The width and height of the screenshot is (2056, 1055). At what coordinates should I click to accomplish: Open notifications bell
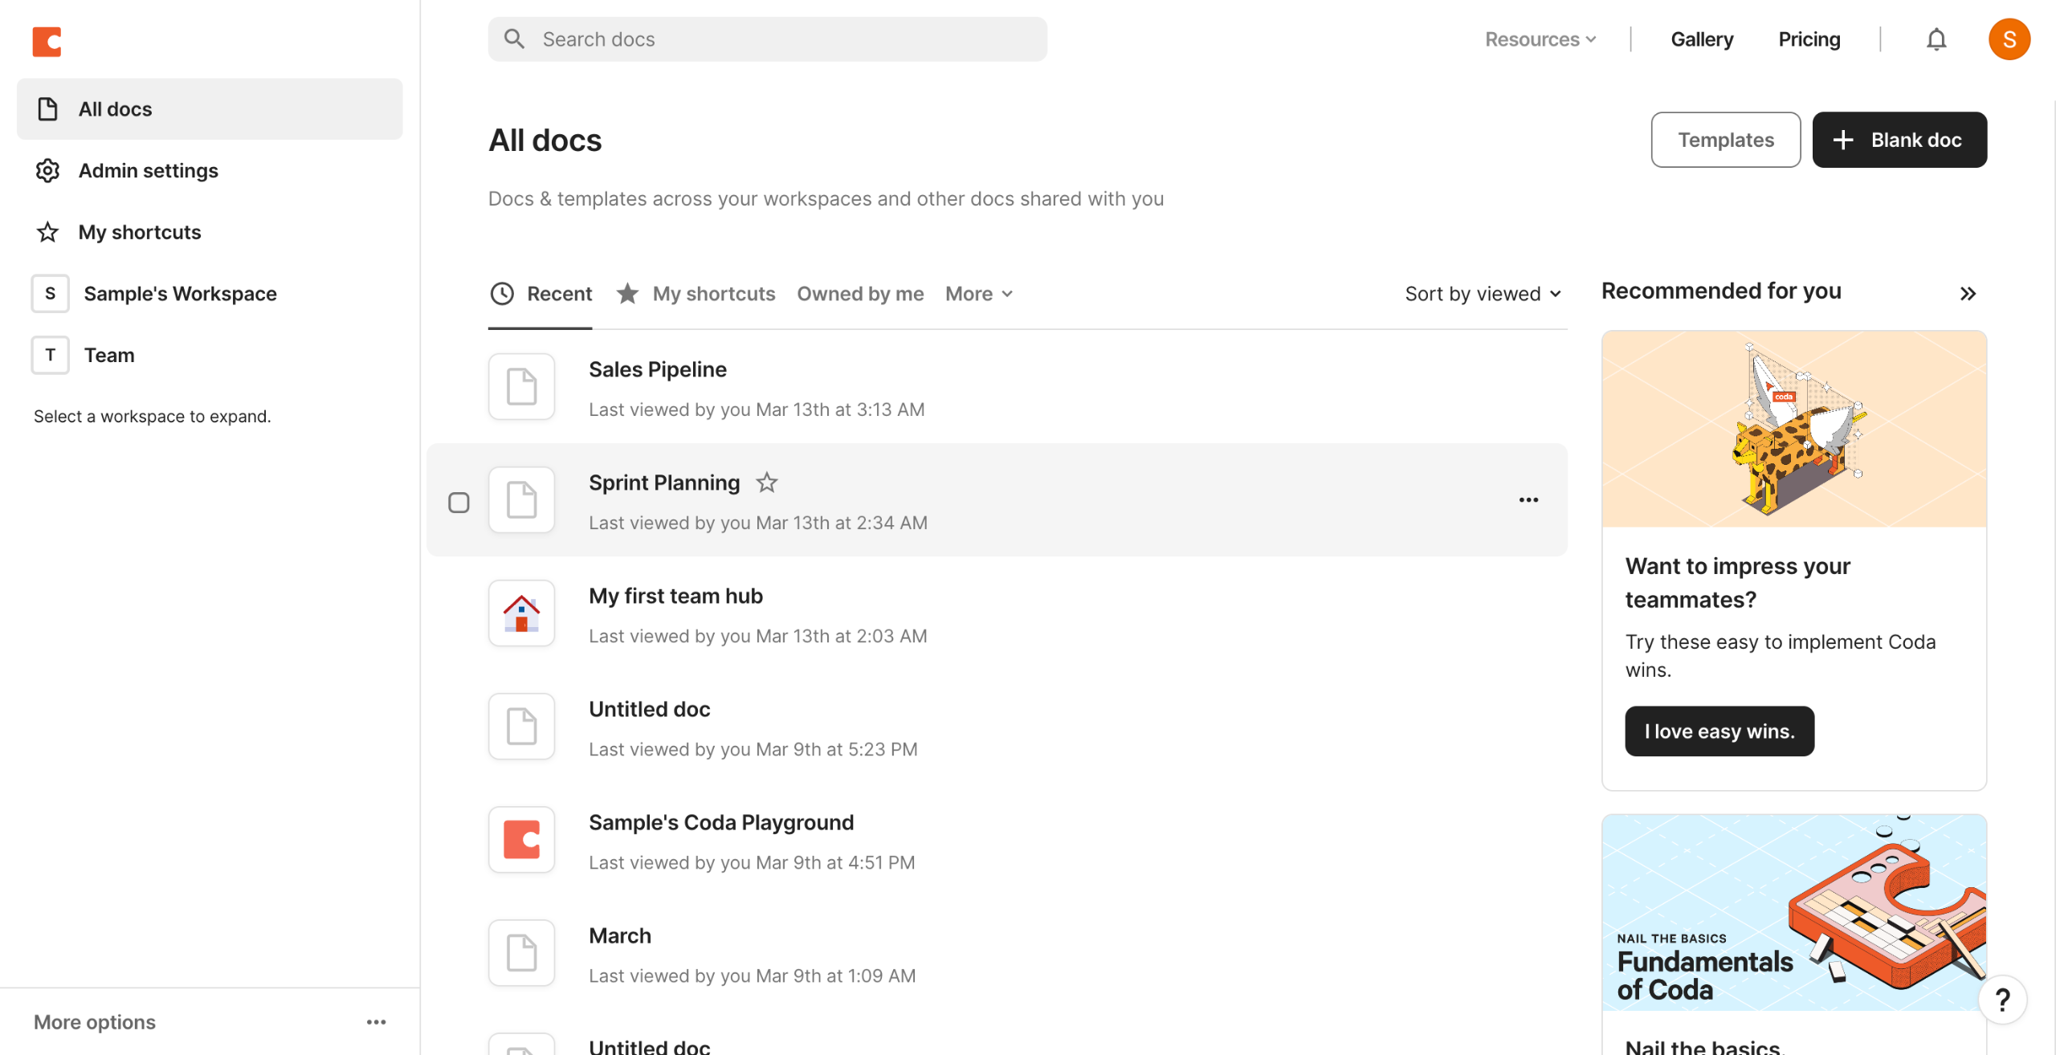[1936, 39]
